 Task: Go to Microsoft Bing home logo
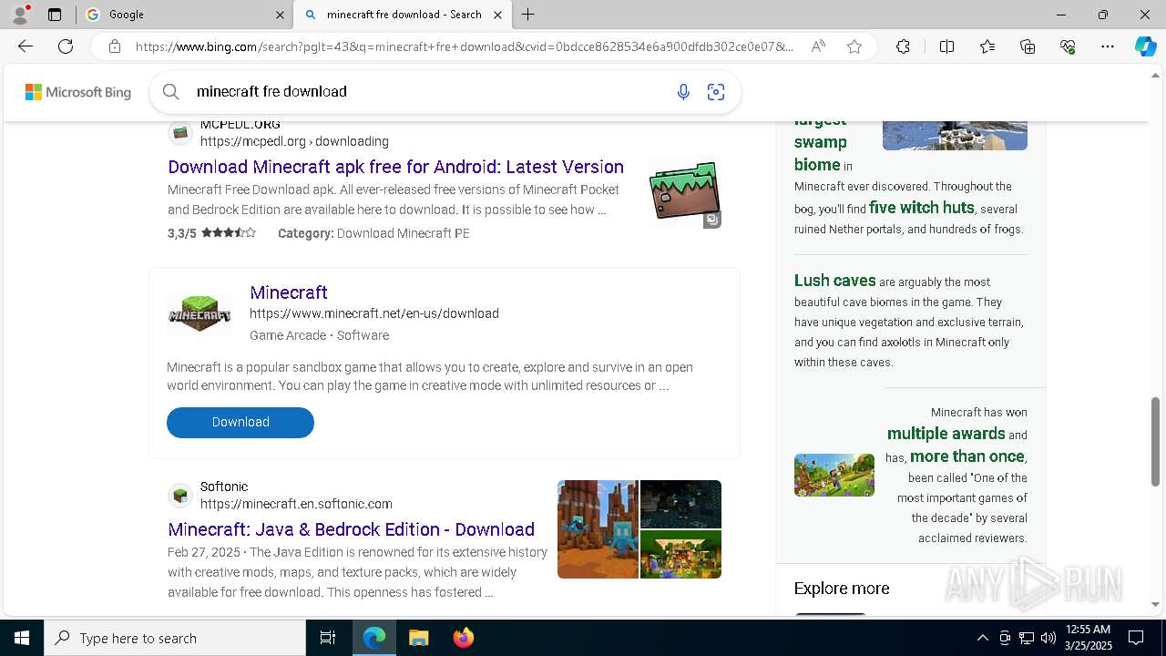point(78,92)
